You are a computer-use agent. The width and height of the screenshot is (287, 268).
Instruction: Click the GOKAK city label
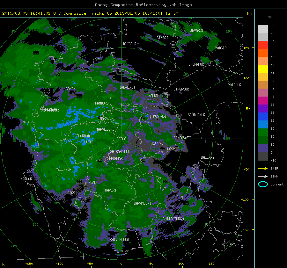click(71, 89)
